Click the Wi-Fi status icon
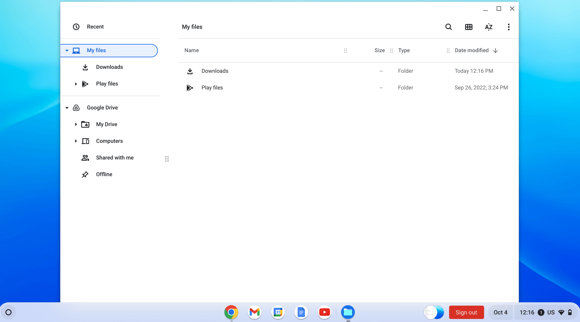The width and height of the screenshot is (580, 322). pos(561,312)
